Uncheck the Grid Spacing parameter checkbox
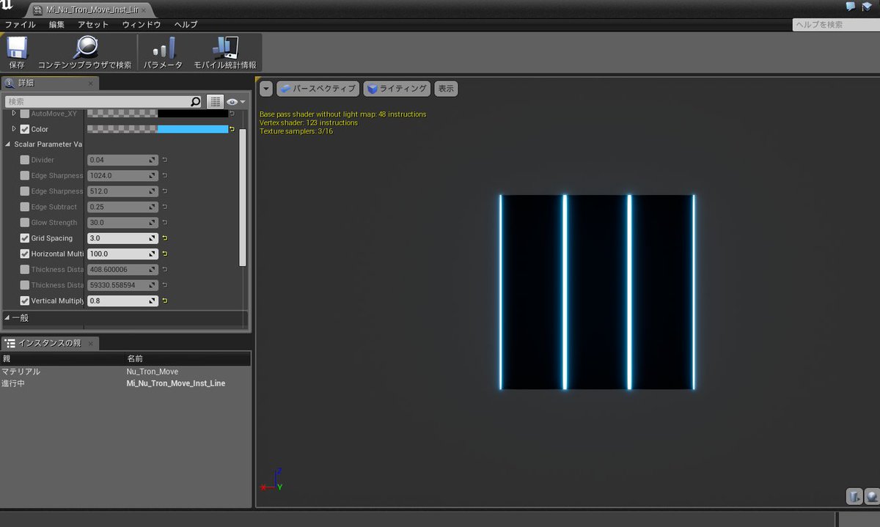 [25, 238]
